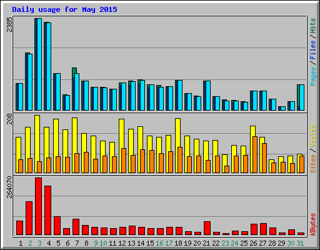Click the red KBytes bar for day 27

tap(263, 229)
